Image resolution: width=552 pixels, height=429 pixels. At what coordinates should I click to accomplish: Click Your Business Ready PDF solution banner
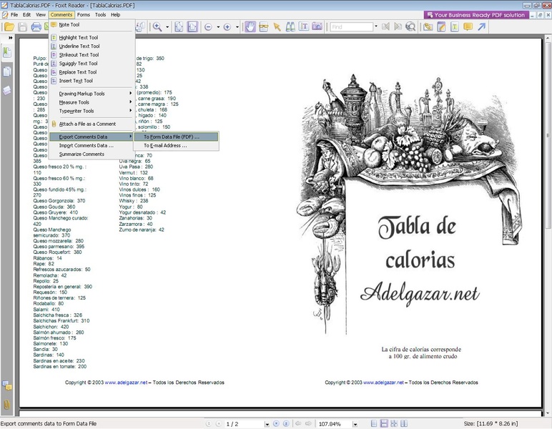coord(476,14)
